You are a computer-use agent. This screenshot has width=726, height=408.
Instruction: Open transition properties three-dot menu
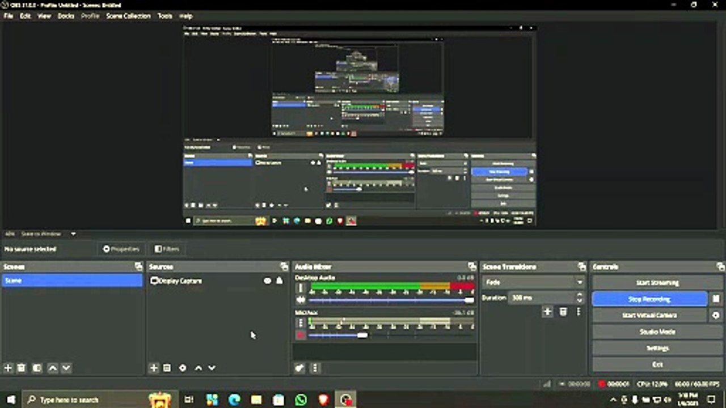579,312
